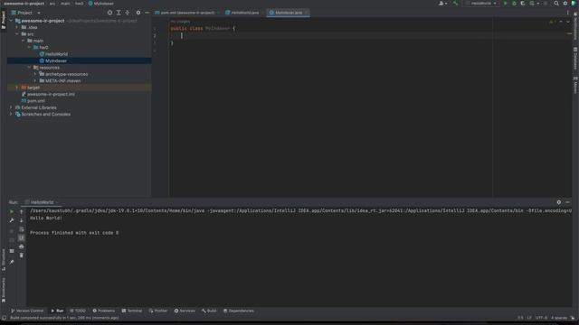Click Print icon in Run console
The image size is (579, 325).
pyautogui.click(x=22, y=246)
